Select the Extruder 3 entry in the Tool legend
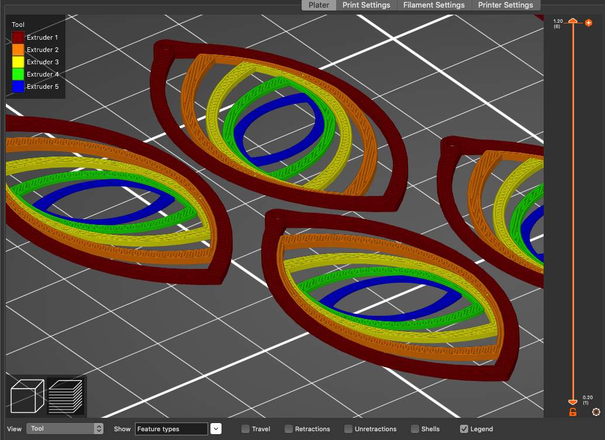Image resolution: width=605 pixels, height=440 pixels. coord(42,62)
